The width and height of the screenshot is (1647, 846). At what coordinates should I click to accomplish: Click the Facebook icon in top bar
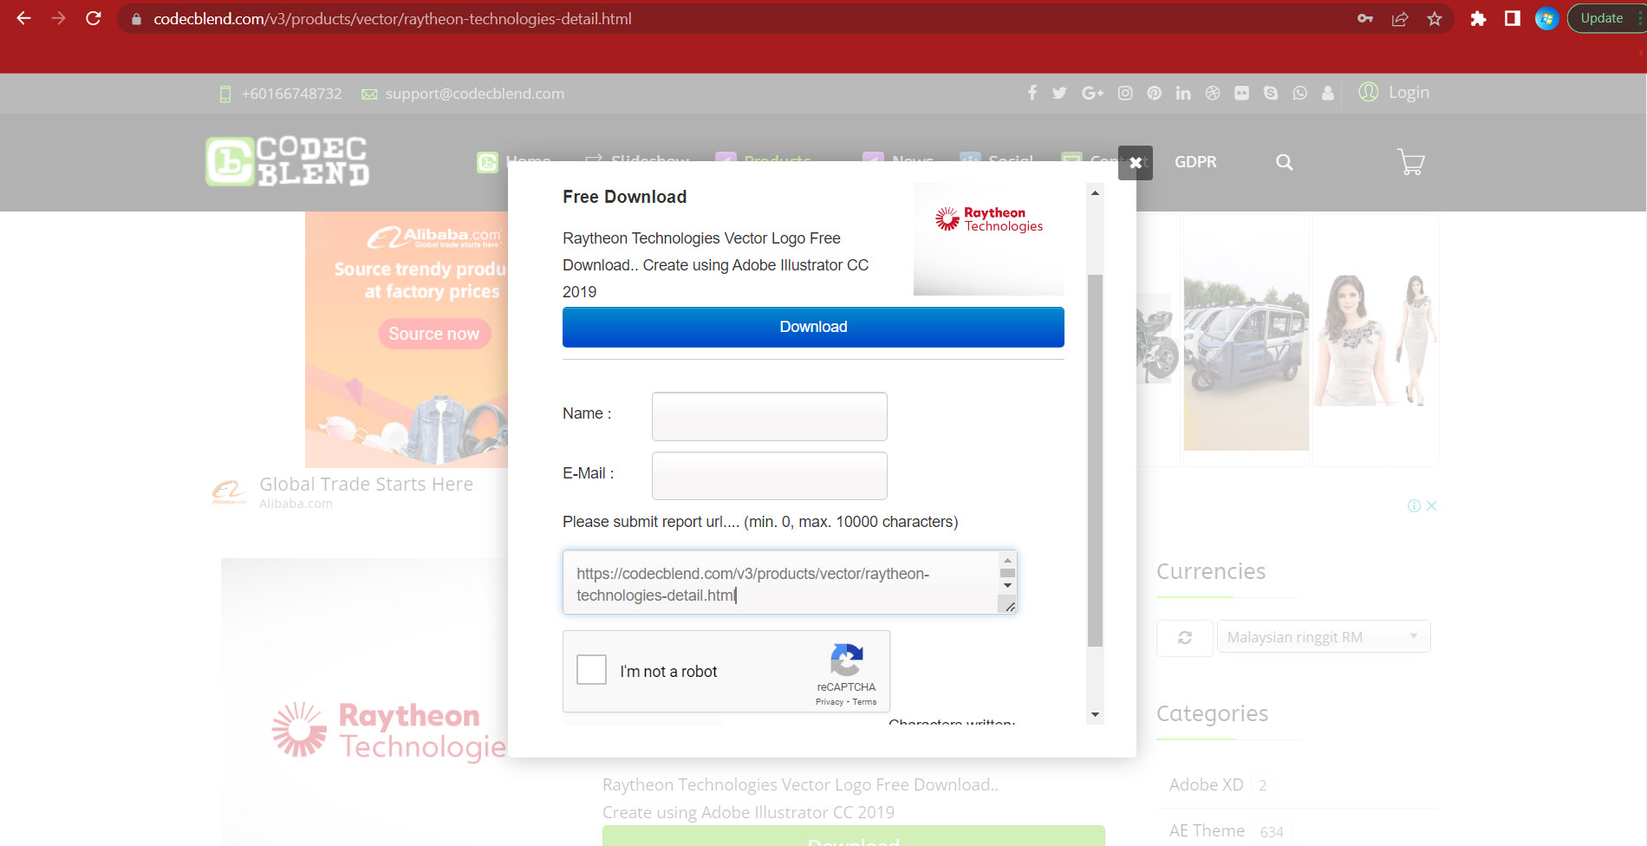[1032, 93]
